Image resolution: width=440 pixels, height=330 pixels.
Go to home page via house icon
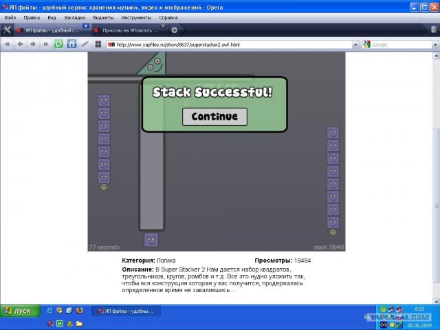(x=71, y=44)
